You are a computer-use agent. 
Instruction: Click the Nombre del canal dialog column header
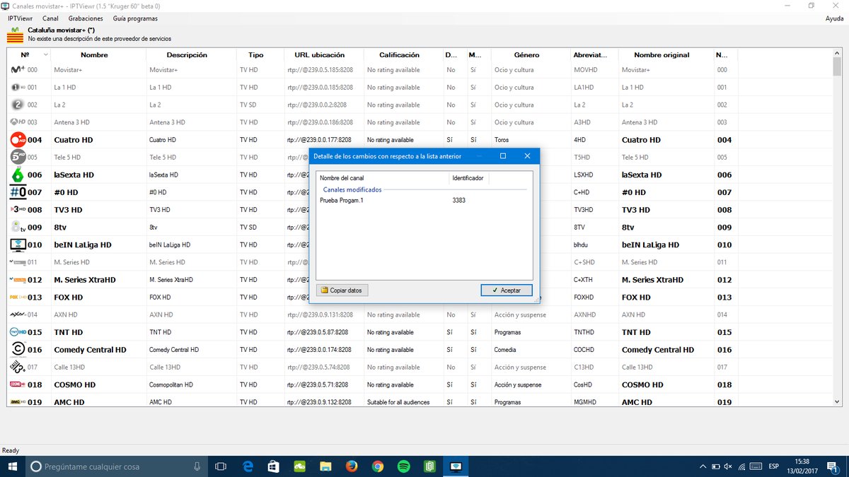pyautogui.click(x=382, y=178)
